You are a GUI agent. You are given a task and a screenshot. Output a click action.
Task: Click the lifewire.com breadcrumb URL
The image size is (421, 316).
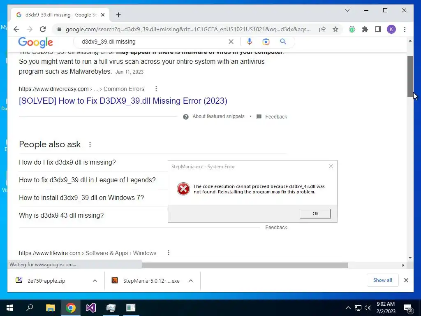tap(88, 253)
